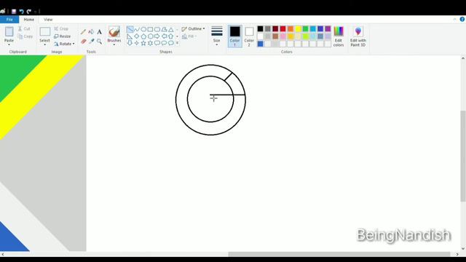Open the File menu
This screenshot has width=466, height=262.
[9, 20]
